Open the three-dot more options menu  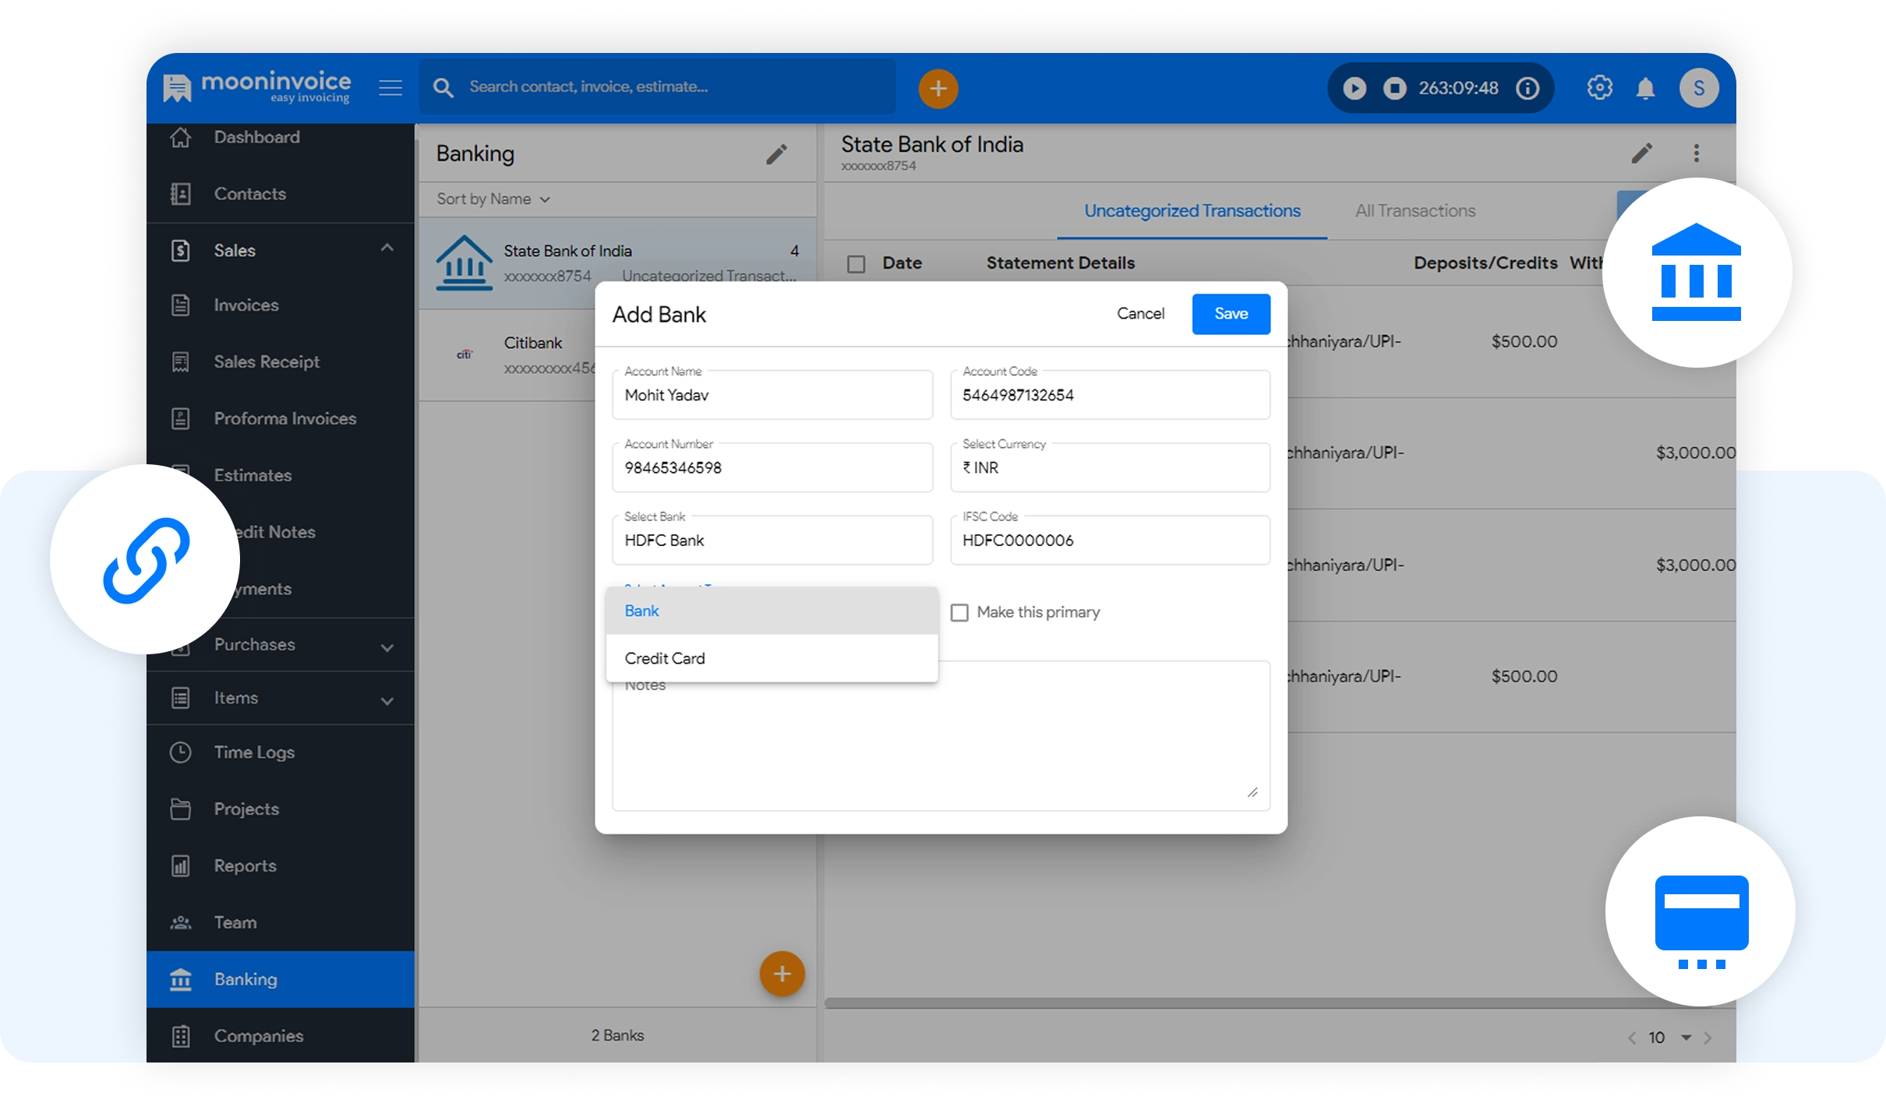(x=1696, y=153)
